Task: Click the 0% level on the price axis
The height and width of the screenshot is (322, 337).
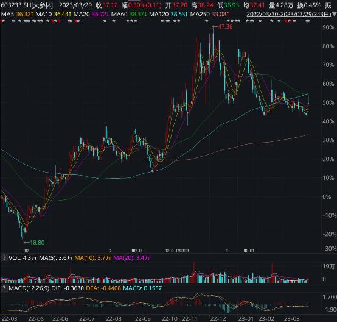Action: (x=327, y=196)
